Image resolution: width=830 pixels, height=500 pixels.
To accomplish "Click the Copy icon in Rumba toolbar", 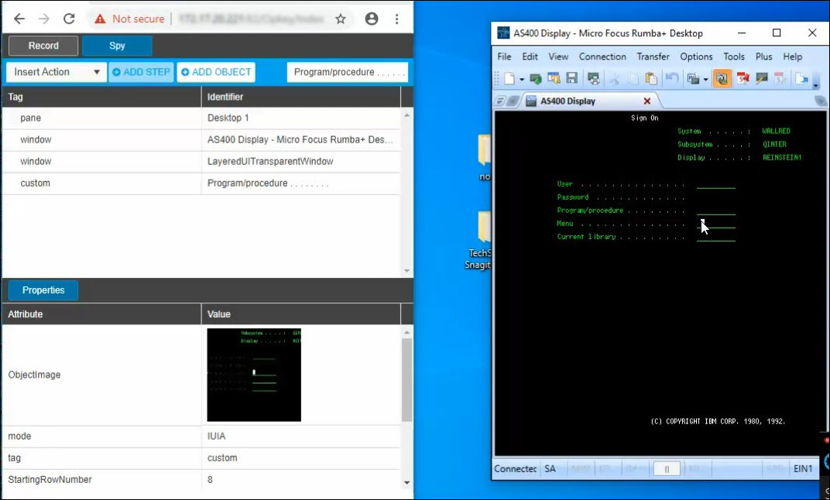I will (x=633, y=79).
